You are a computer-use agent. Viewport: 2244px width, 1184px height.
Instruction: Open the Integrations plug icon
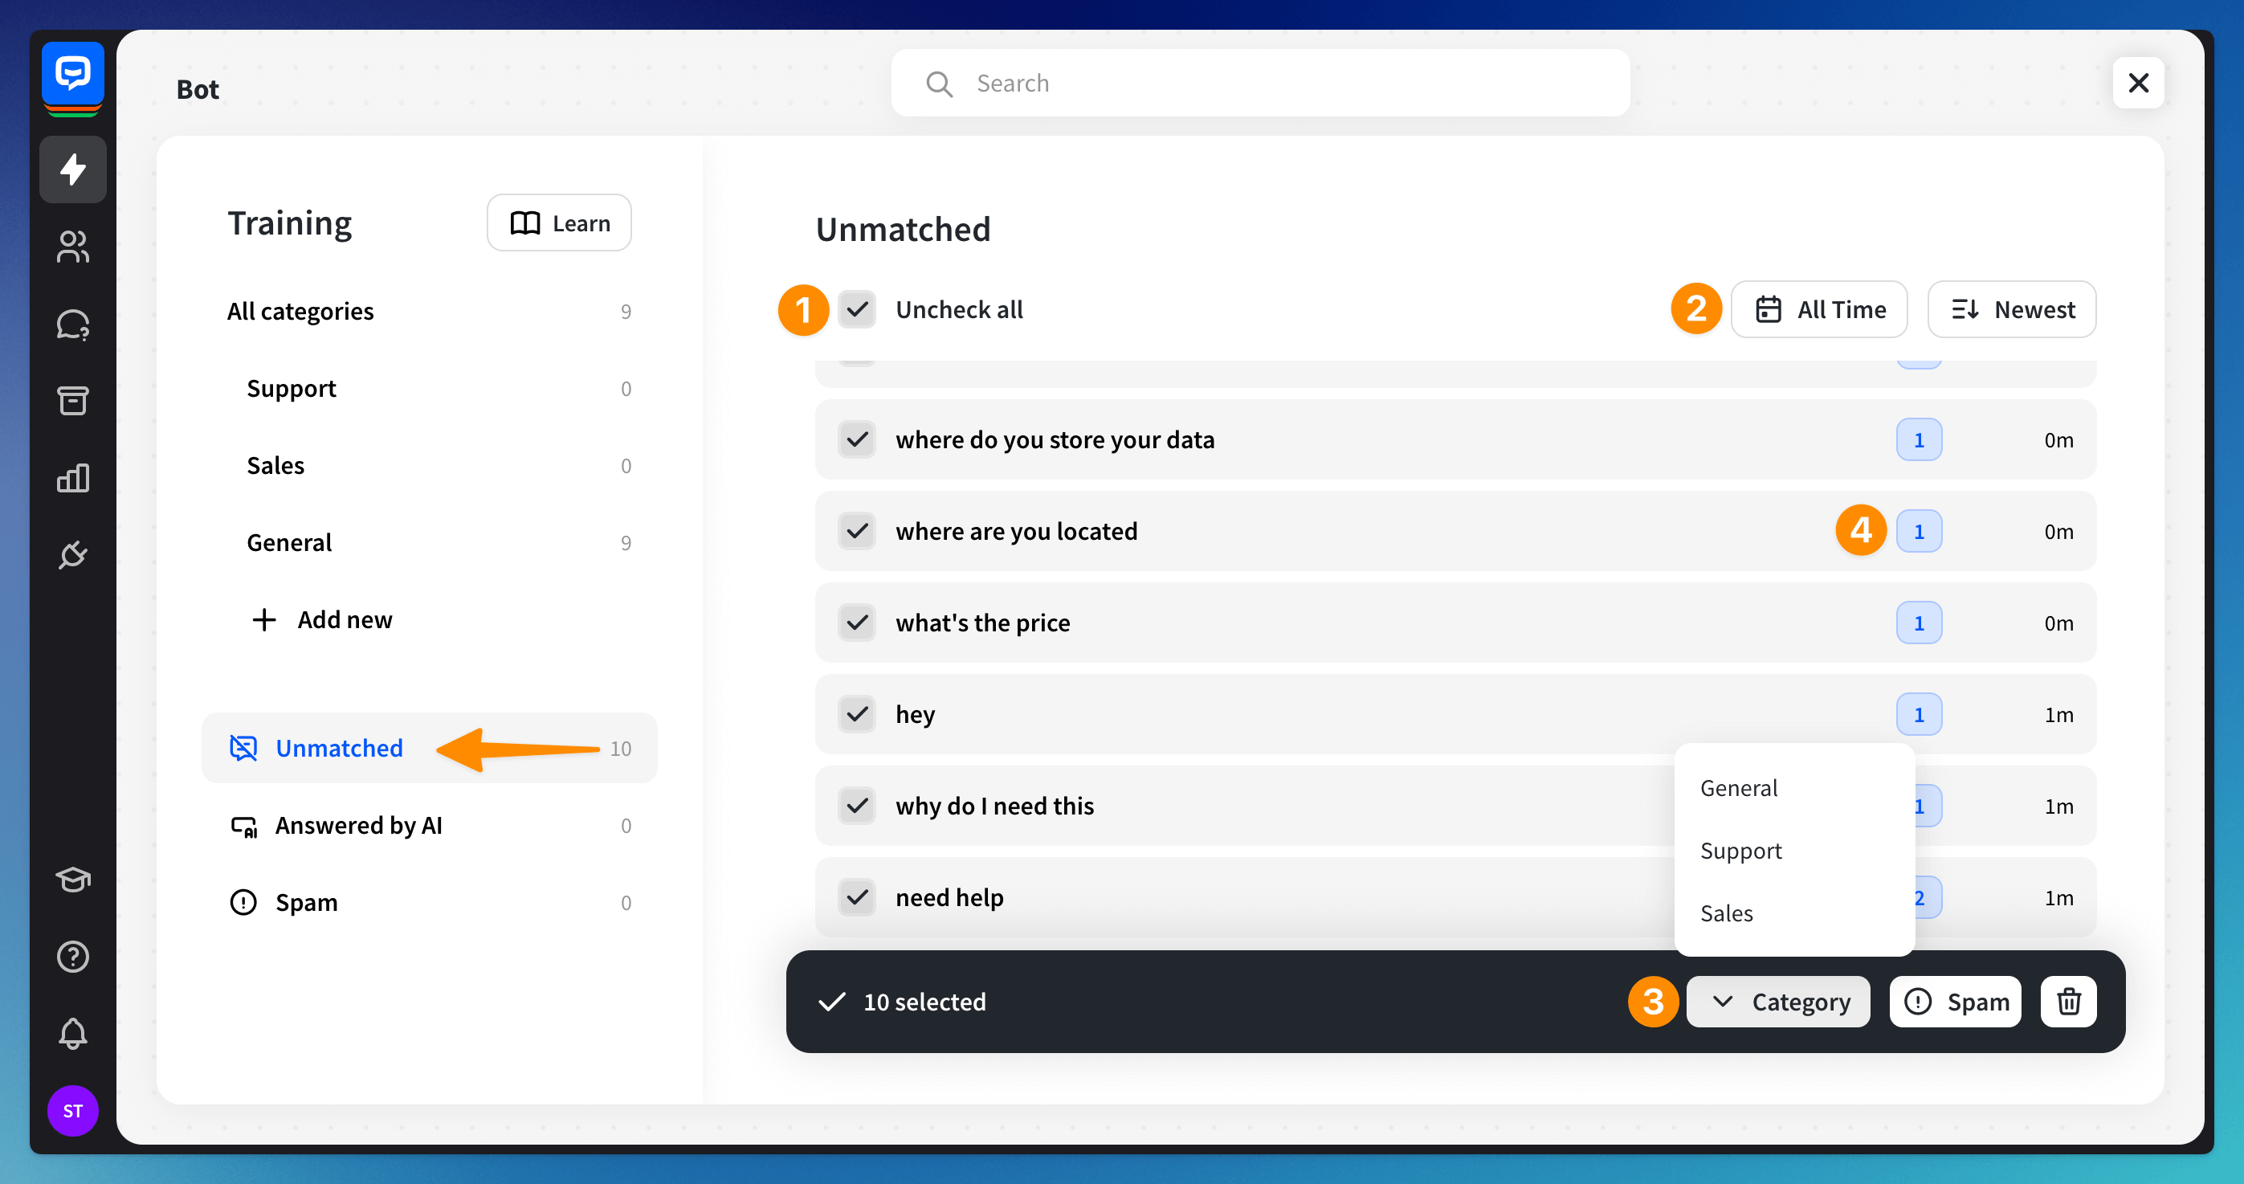click(72, 554)
